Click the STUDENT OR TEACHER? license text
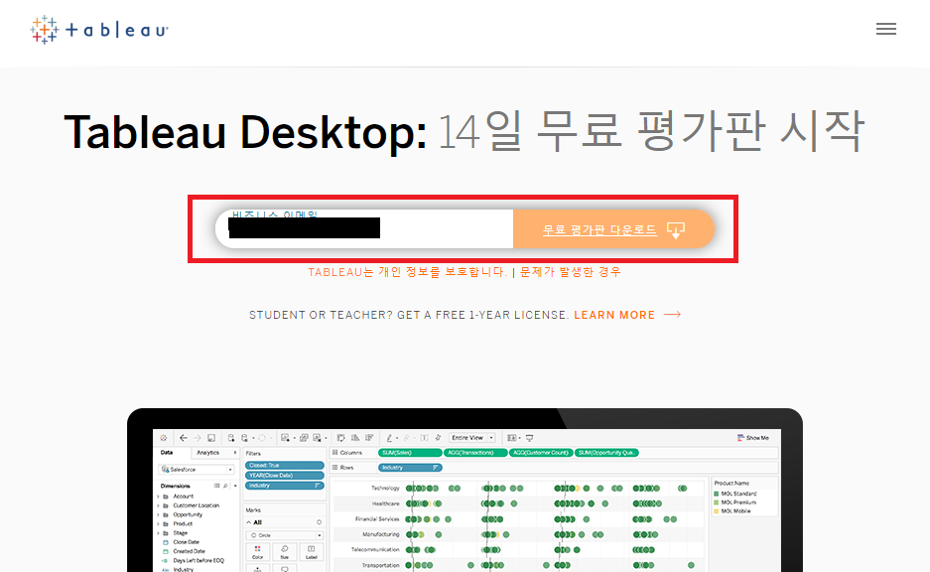 pos(409,315)
